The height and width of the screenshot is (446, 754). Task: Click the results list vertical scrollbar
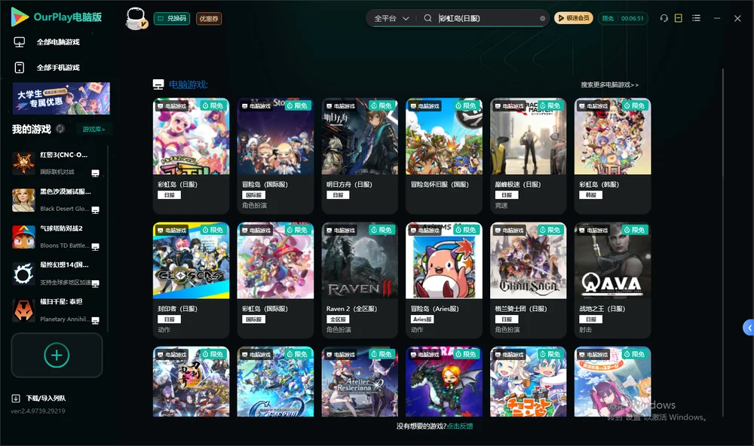(723, 243)
